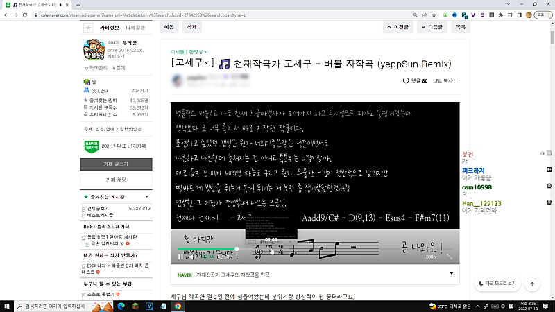The image size is (555, 312).
Task: Open the tab search chevron in title bar
Action: point(509,4)
